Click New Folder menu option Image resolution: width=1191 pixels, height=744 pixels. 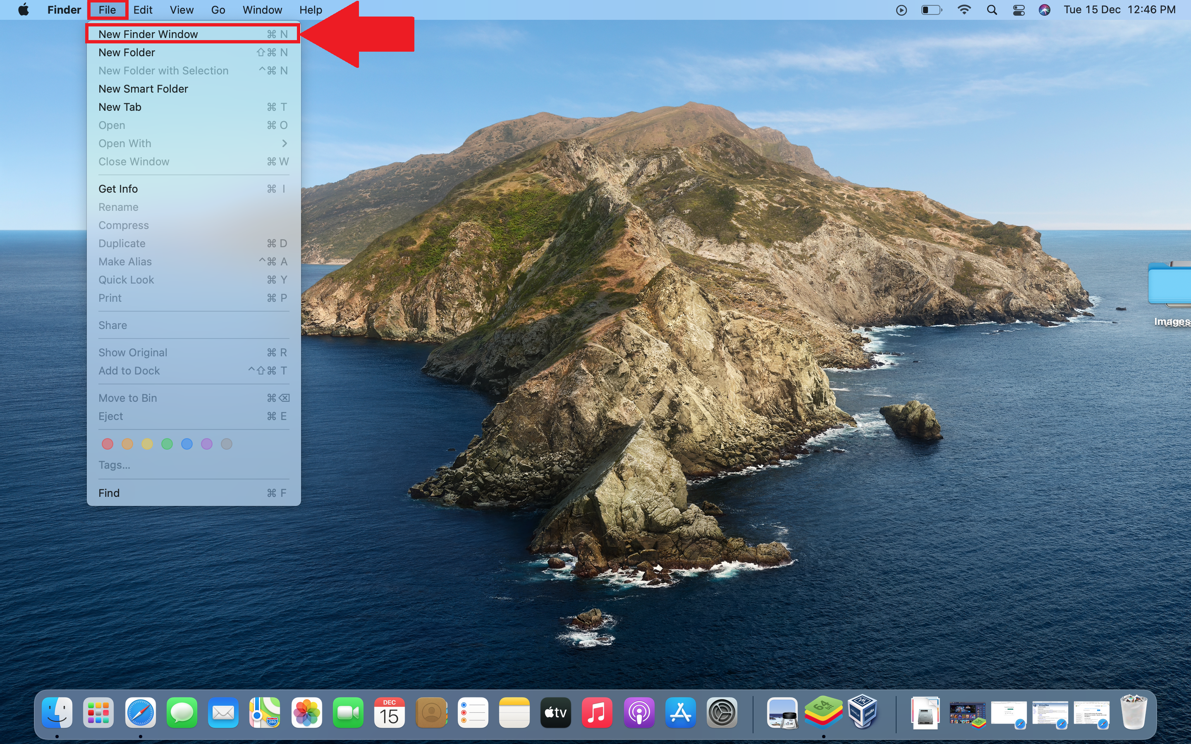point(126,52)
